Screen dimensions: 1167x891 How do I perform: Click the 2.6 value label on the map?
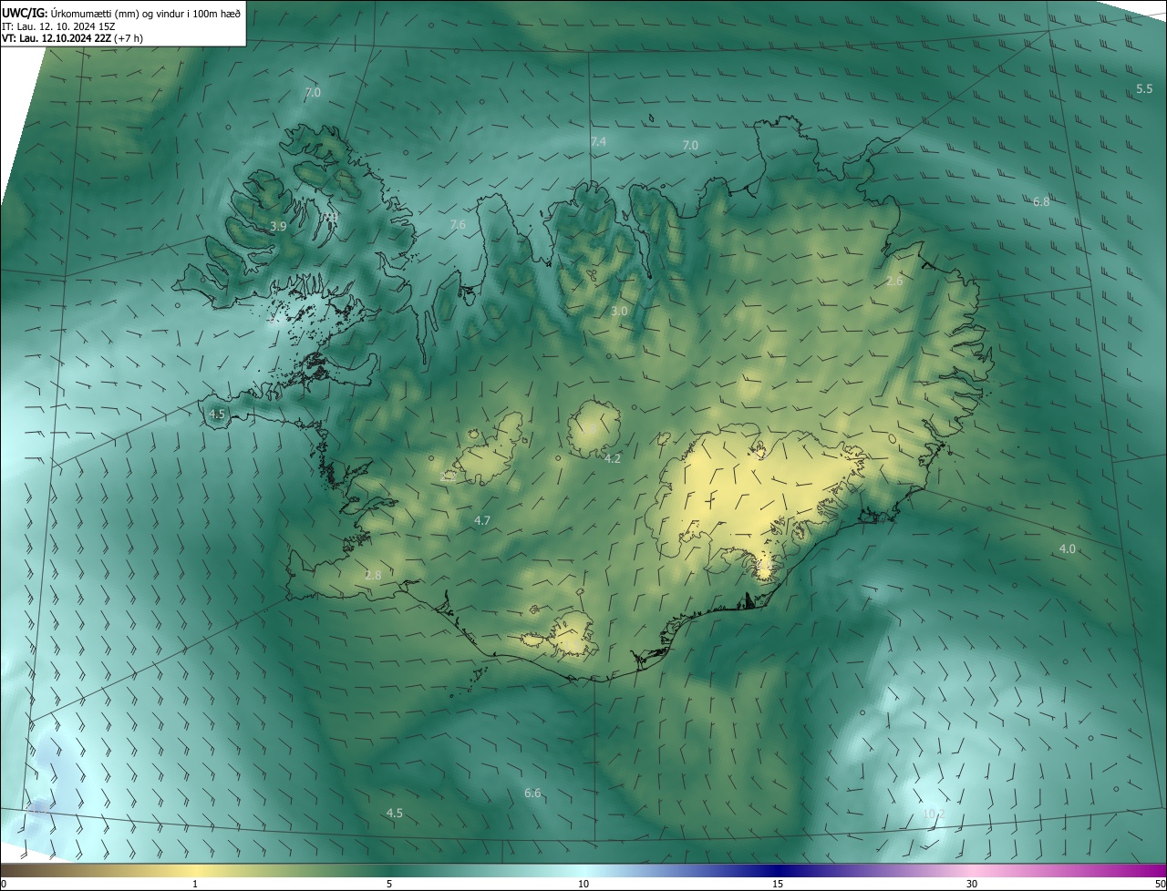[x=894, y=281]
